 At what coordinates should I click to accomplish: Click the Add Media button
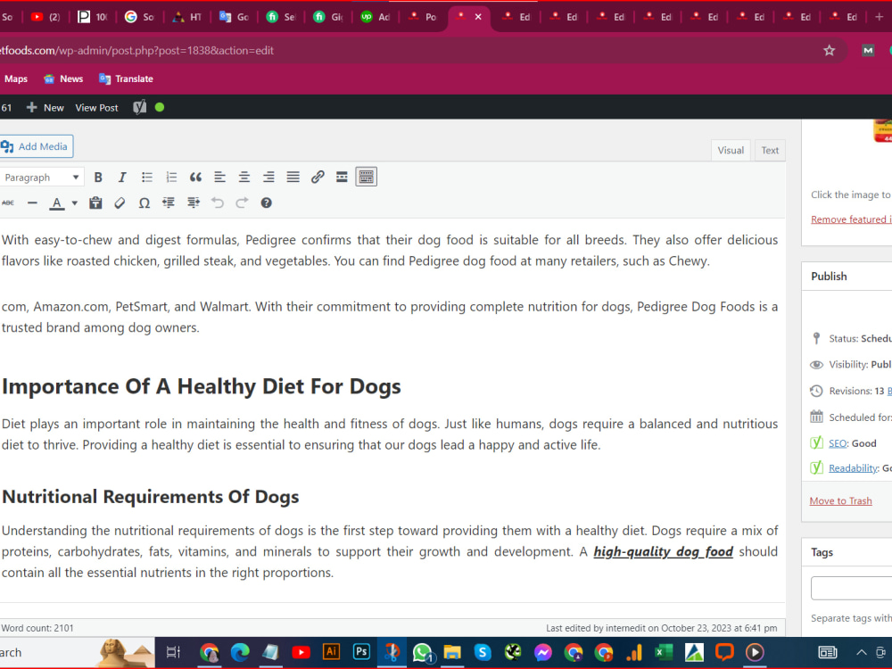pos(36,147)
